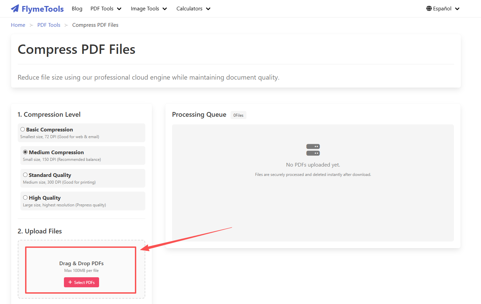Click the Select PDFs button

[x=81, y=282]
